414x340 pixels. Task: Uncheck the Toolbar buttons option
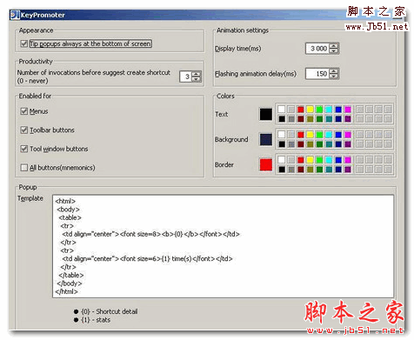tap(24, 130)
